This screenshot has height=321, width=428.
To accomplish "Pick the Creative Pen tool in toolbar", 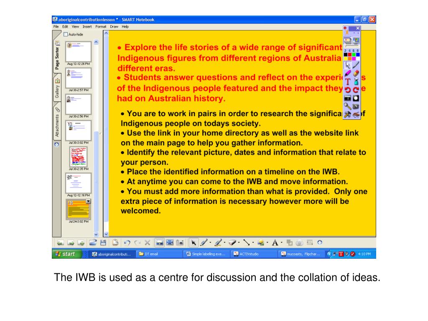I will (x=218, y=242).
